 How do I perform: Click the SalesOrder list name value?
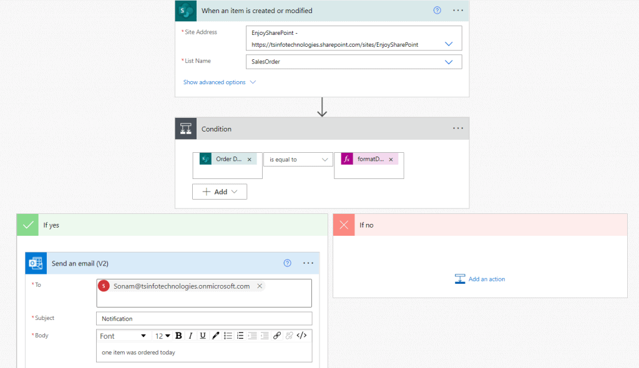(266, 62)
